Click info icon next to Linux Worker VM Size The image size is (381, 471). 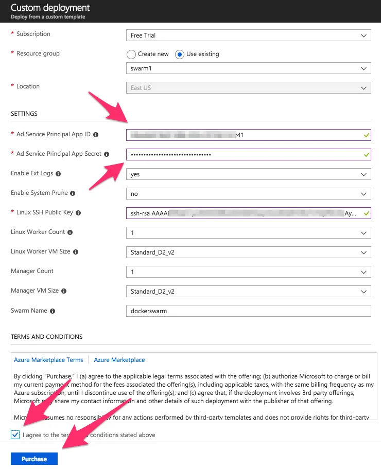click(76, 252)
